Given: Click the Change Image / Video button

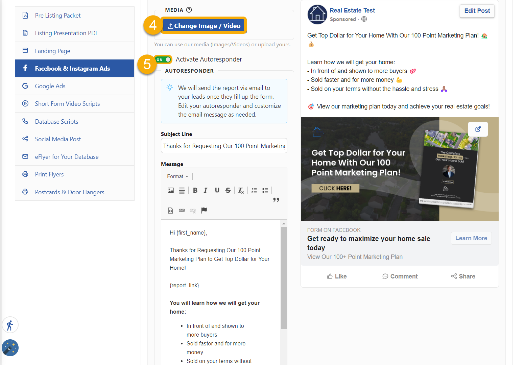Looking at the screenshot, I should [x=204, y=25].
